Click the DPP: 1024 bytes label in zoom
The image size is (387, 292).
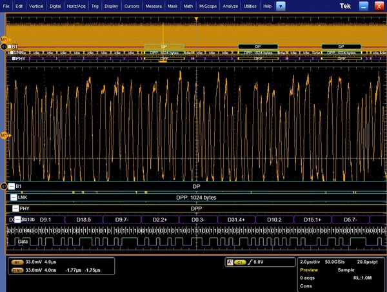click(196, 198)
